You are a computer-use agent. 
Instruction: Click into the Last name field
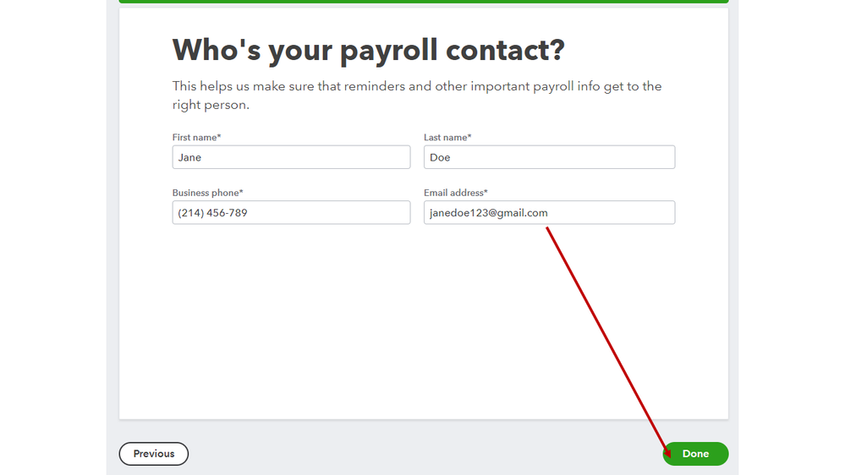click(x=549, y=157)
